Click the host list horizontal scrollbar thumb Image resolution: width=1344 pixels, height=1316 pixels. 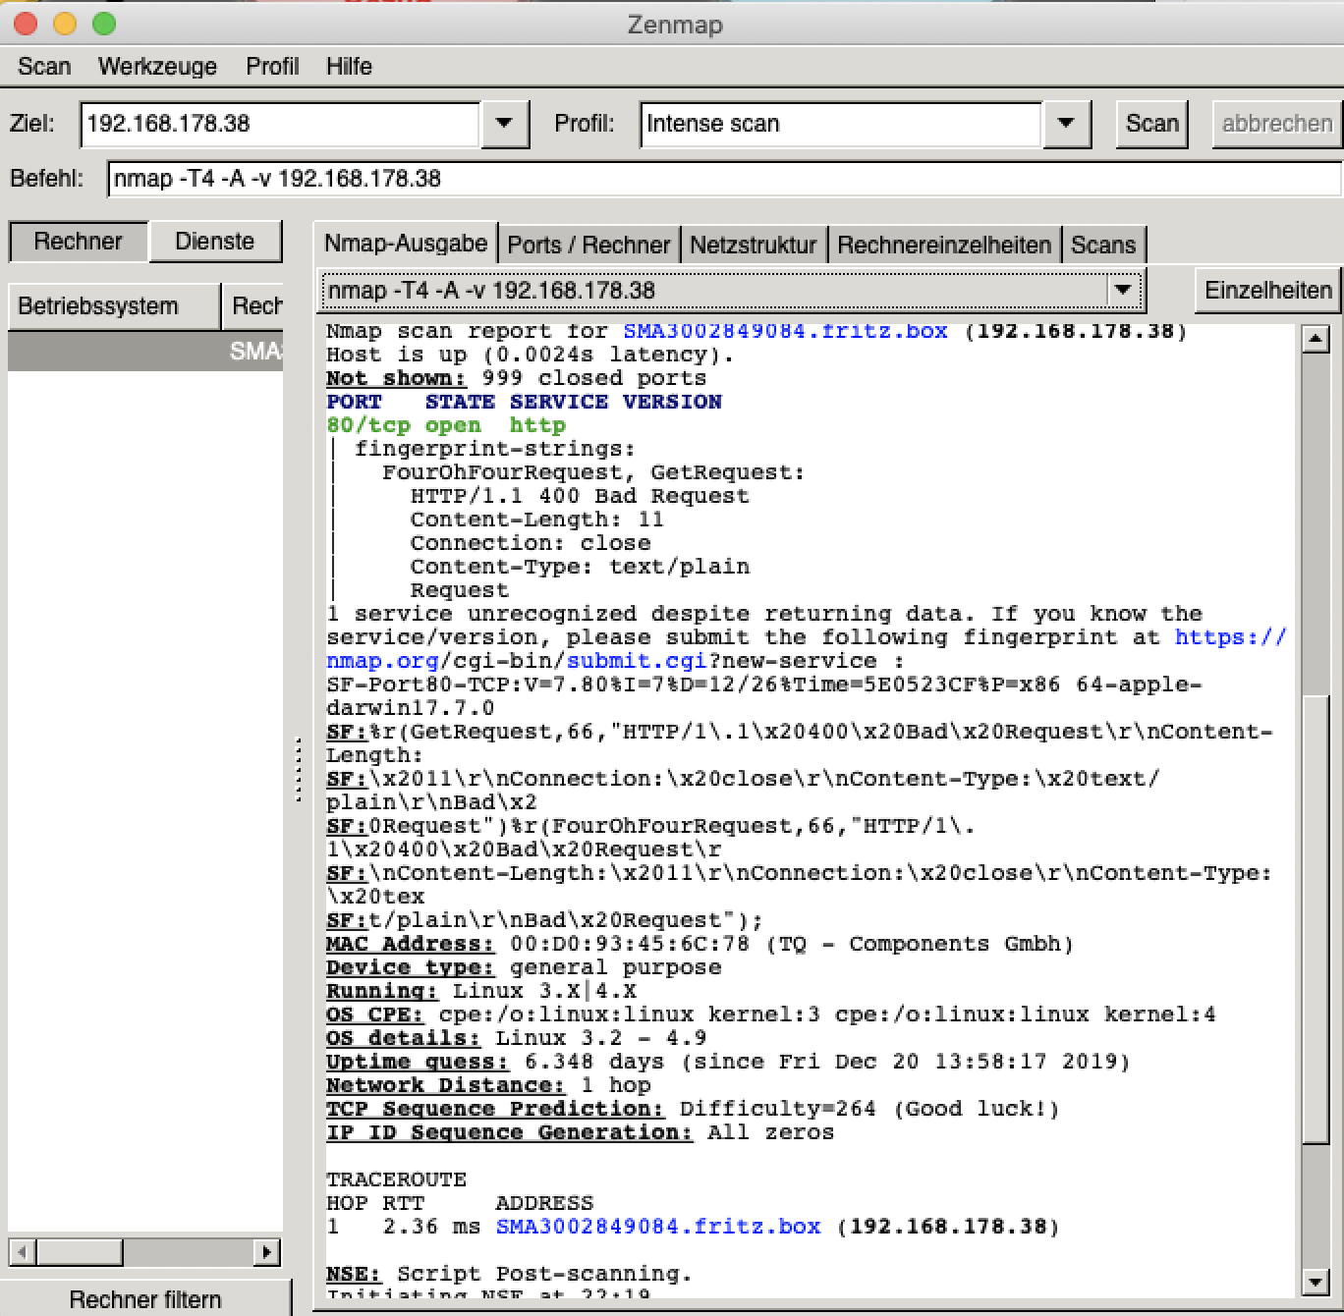[80, 1252]
